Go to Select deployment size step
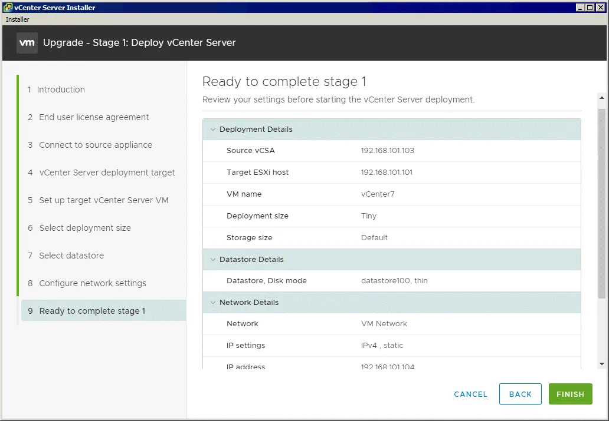This screenshot has height=421, width=609. click(85, 228)
